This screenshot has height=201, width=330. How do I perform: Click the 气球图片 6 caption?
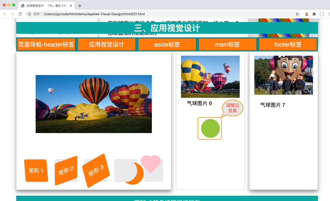(x=199, y=103)
